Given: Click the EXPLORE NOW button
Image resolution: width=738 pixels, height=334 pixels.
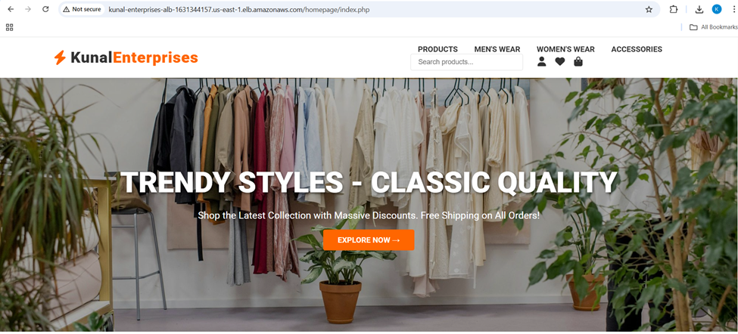Looking at the screenshot, I should click(369, 240).
